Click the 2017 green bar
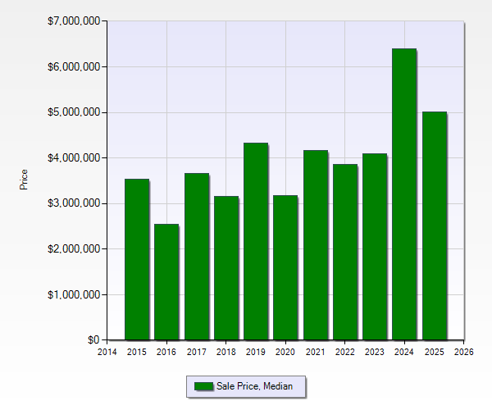492x410 pixels. coord(196,257)
